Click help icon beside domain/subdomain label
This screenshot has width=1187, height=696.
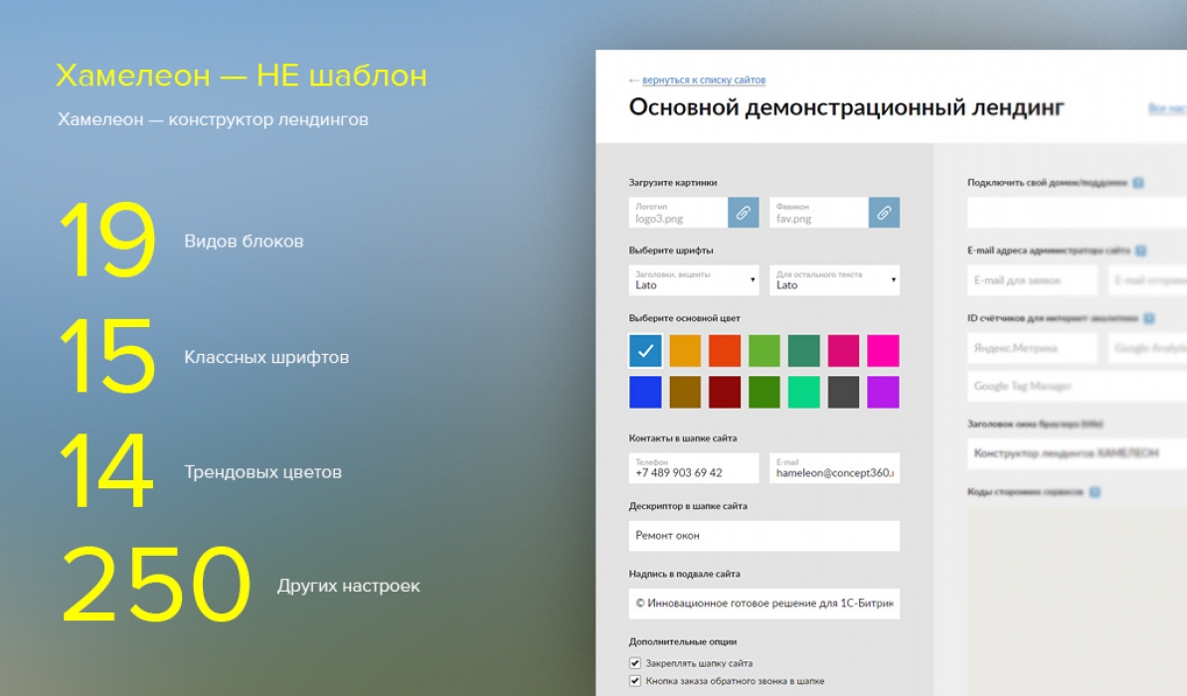pos(1138,183)
